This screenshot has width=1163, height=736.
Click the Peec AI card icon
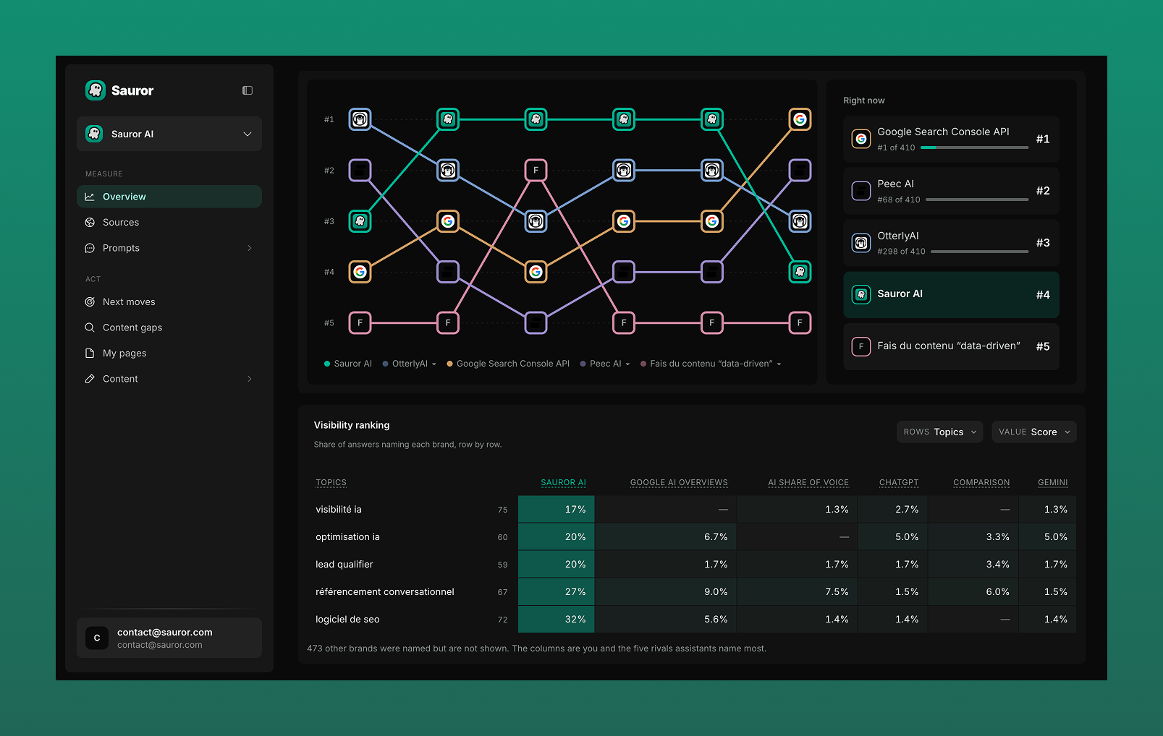coord(860,191)
